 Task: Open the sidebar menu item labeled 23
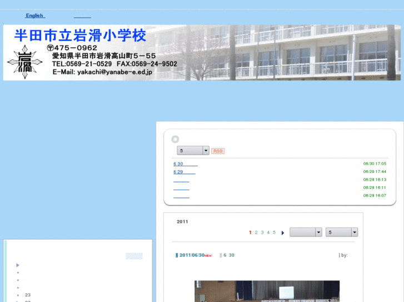[28, 295]
